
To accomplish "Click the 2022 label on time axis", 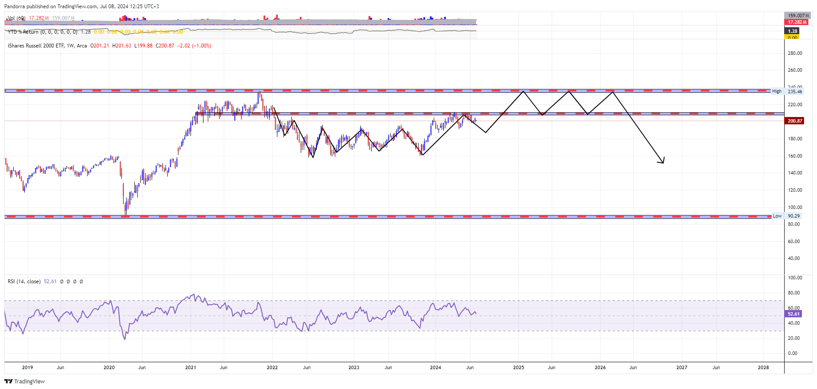I will coord(272,367).
